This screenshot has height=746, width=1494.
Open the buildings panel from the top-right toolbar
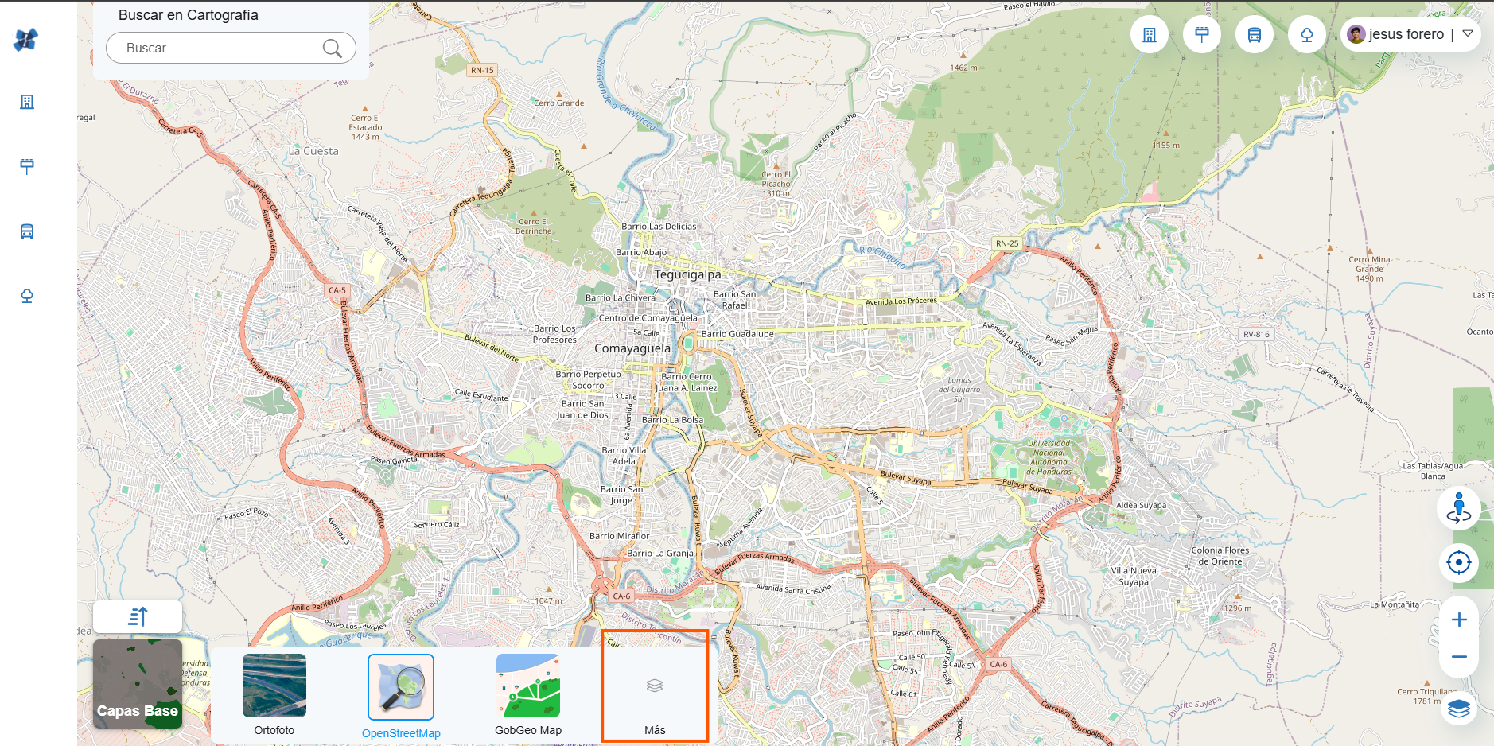click(x=1149, y=33)
